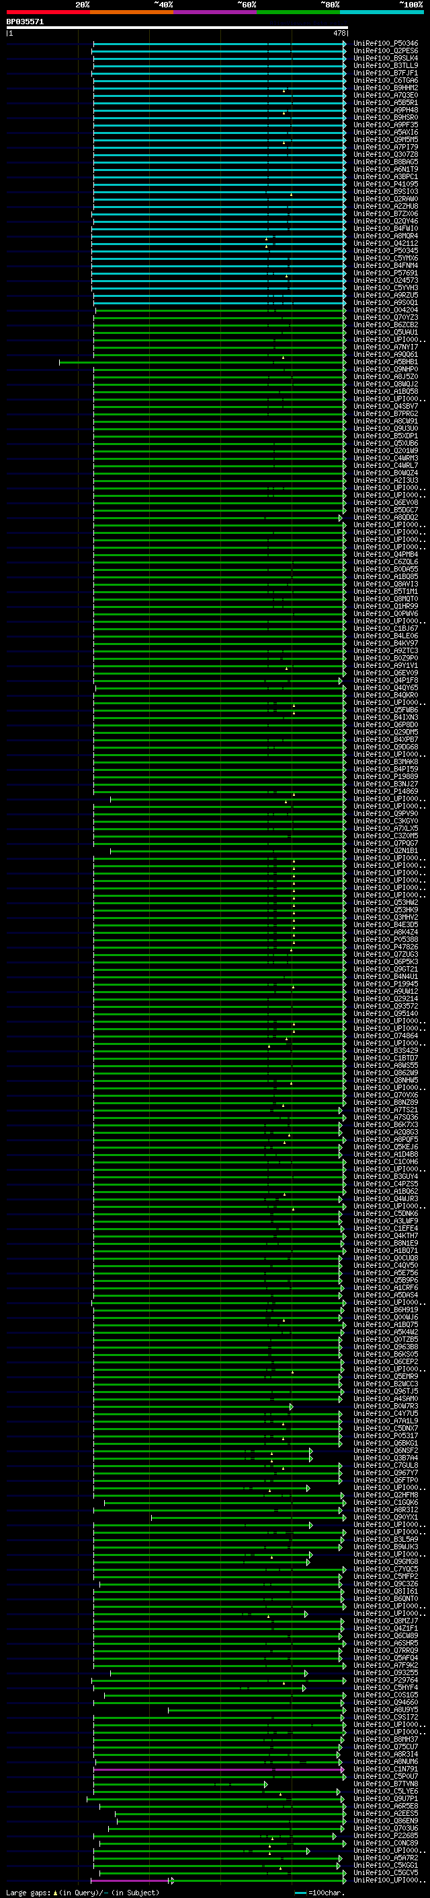Open hit UniRef100_B3TLL9
The width and height of the screenshot is (430, 1898).
[x=386, y=65]
